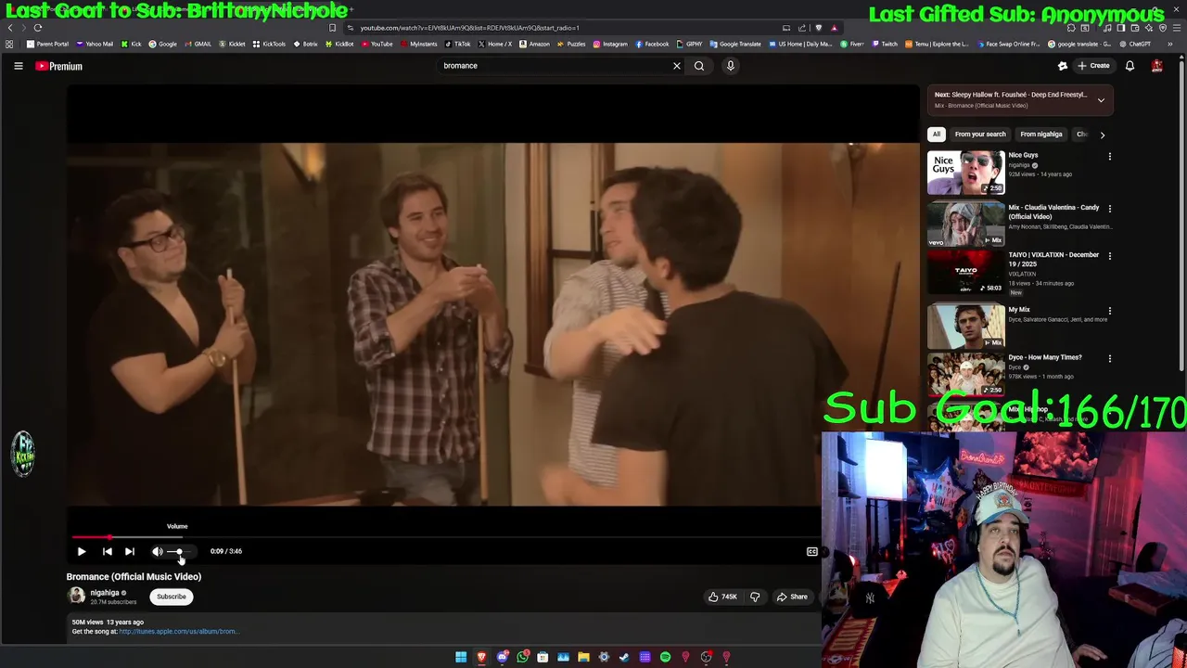Show hidden bookmarks with the chevron

(1170, 44)
